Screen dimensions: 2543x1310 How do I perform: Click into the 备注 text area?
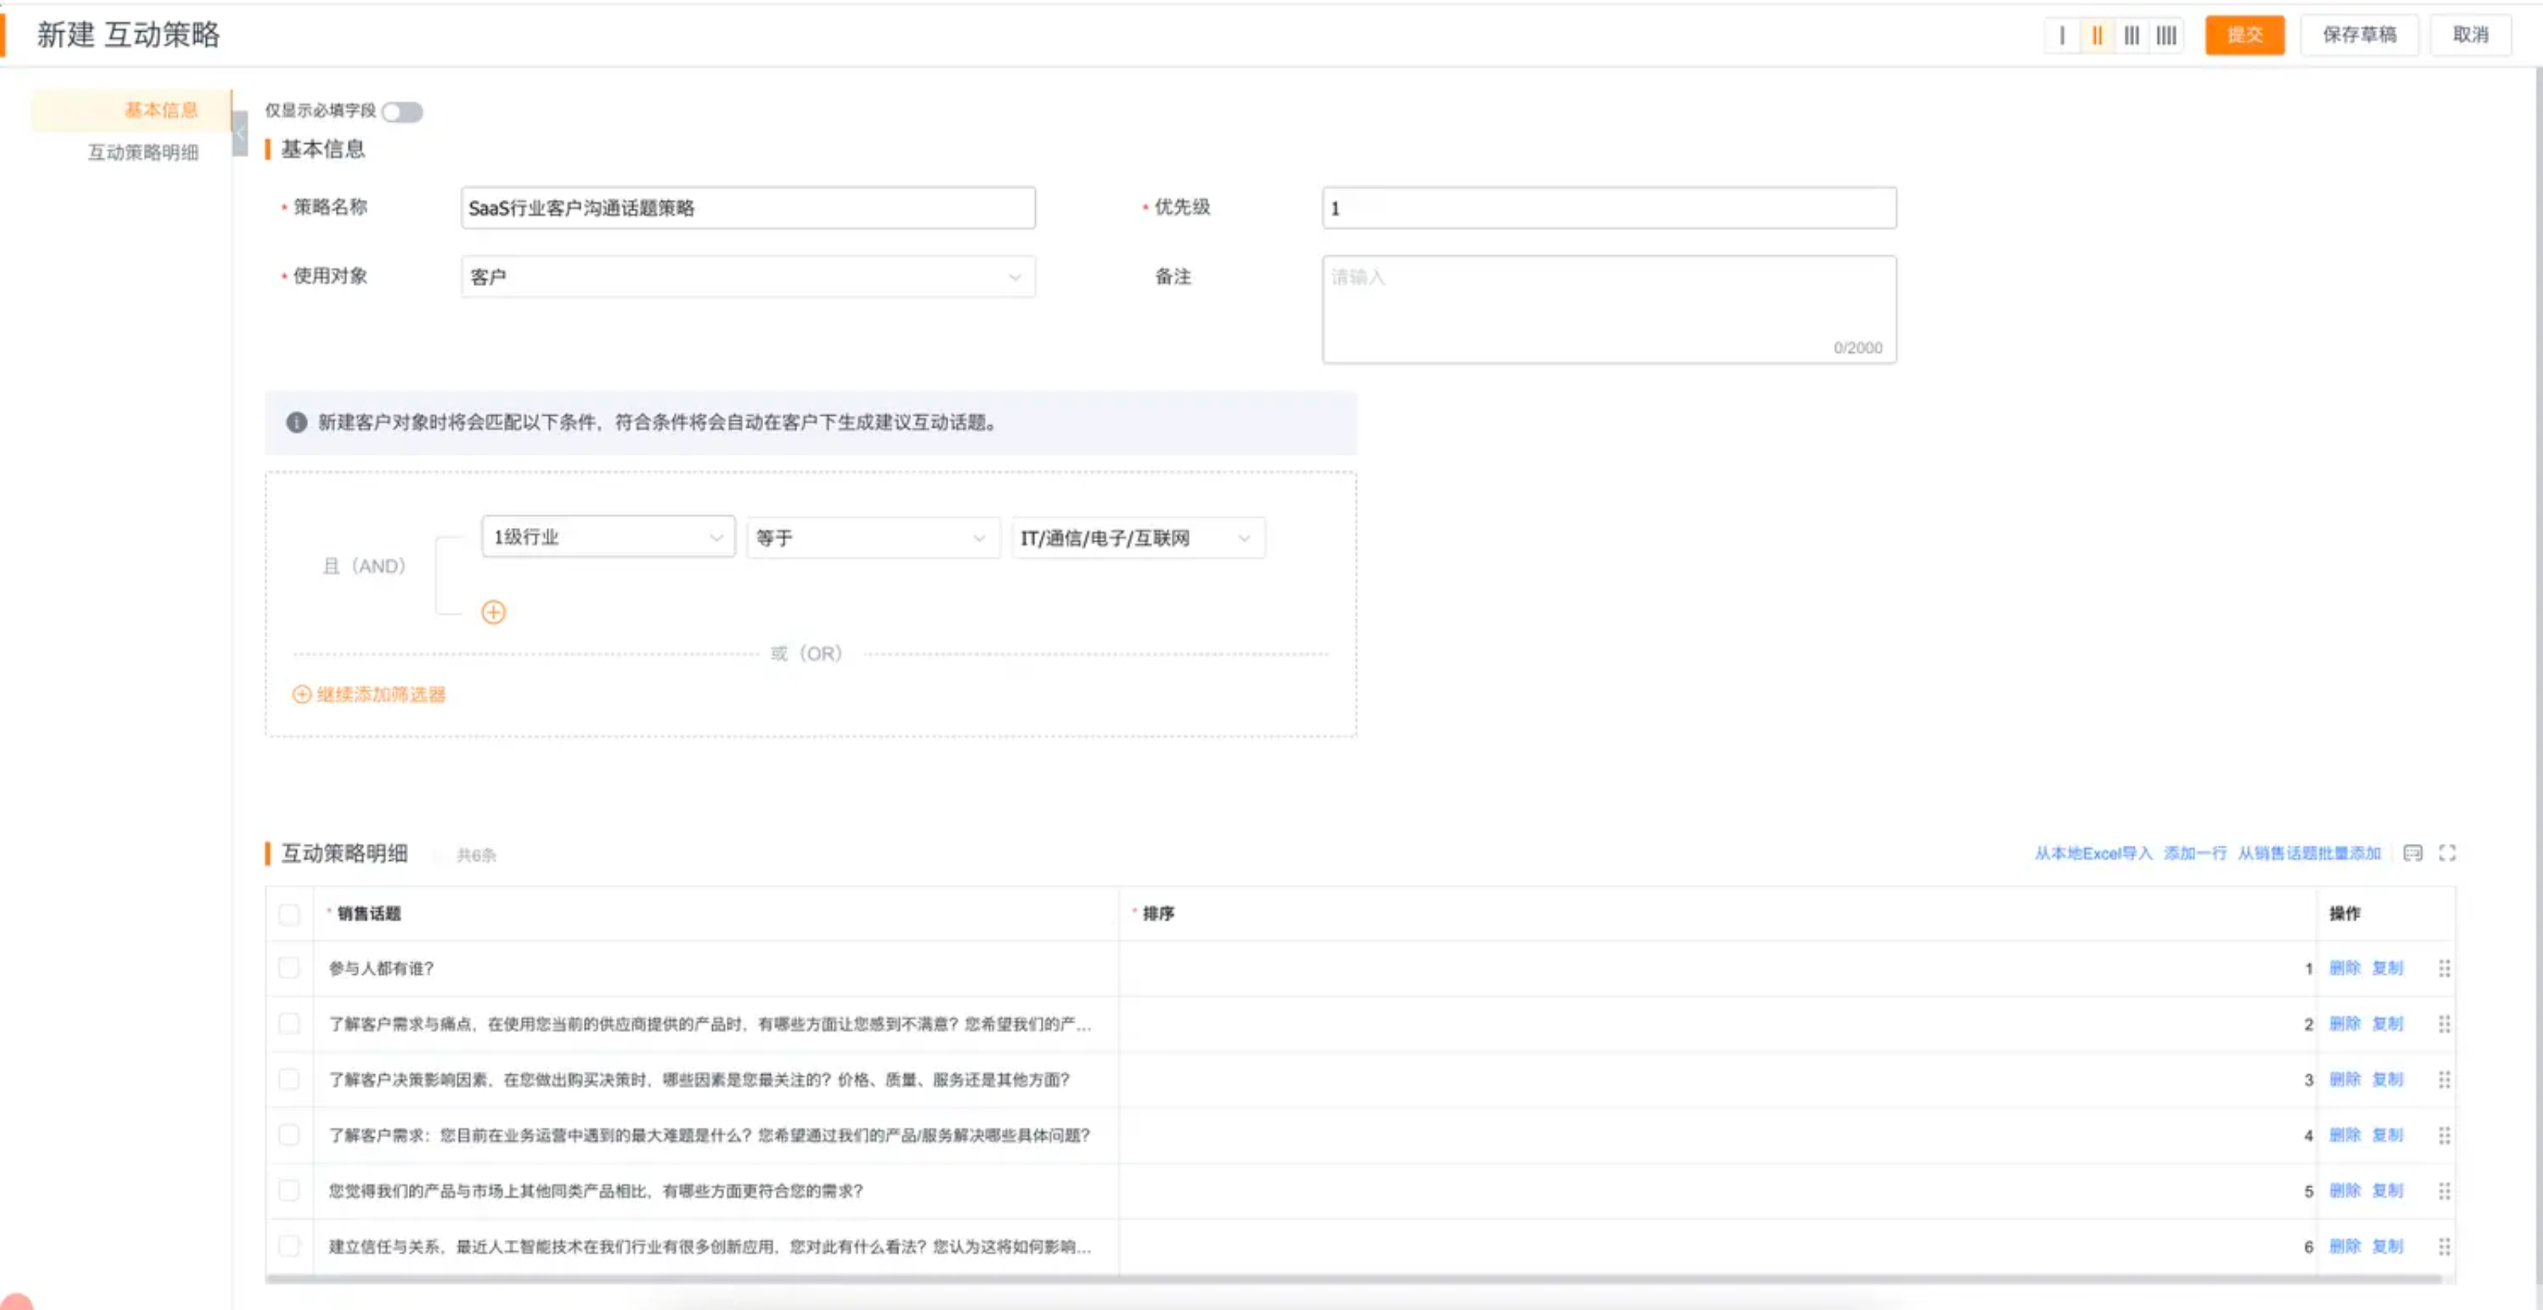(1608, 309)
